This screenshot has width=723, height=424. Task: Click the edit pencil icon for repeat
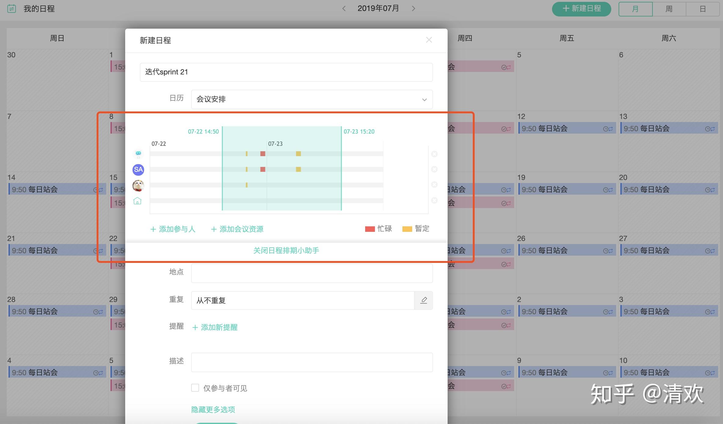[x=423, y=300]
